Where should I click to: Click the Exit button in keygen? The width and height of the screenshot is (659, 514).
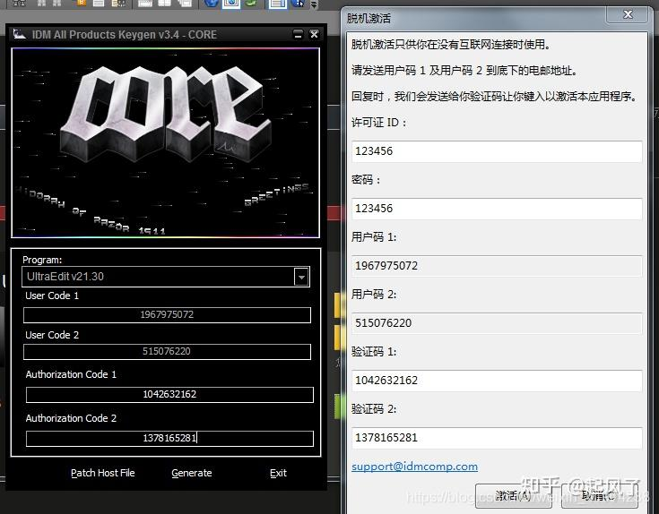[278, 473]
